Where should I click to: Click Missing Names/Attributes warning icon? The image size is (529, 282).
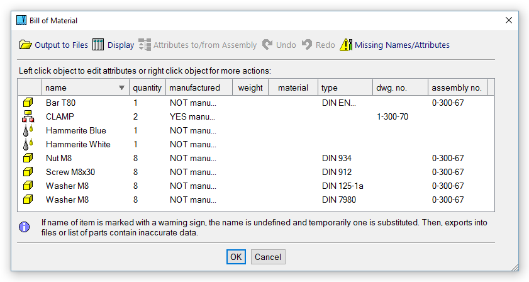click(346, 45)
